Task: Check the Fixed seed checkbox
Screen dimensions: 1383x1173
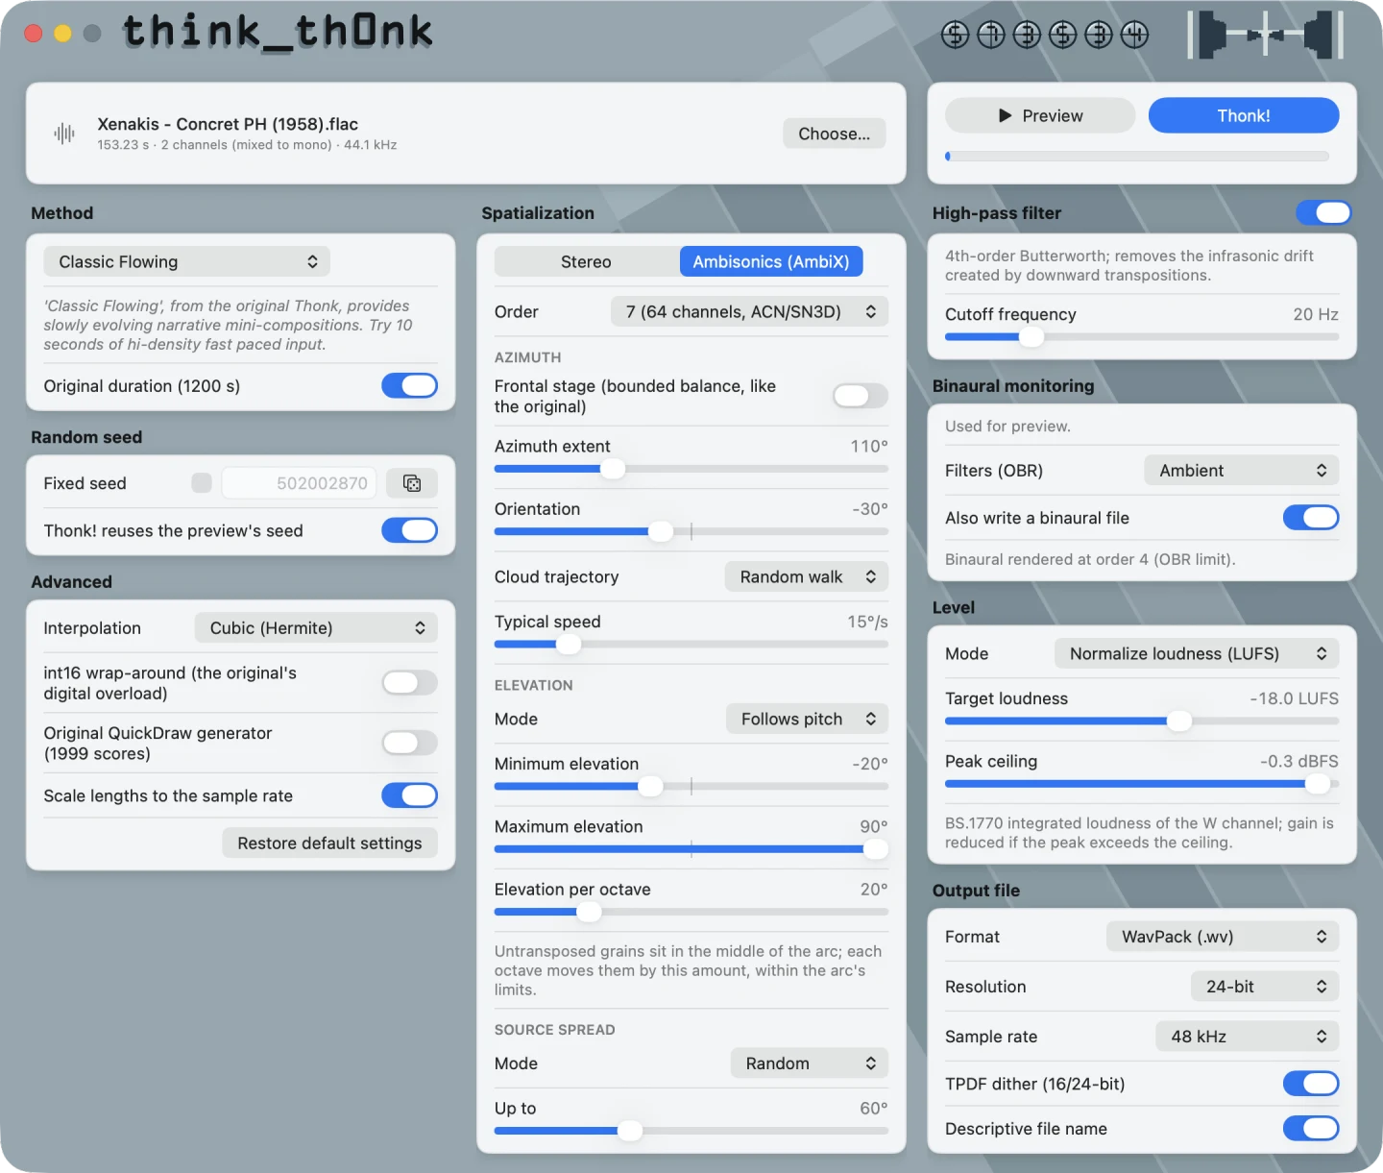Action: [x=202, y=483]
